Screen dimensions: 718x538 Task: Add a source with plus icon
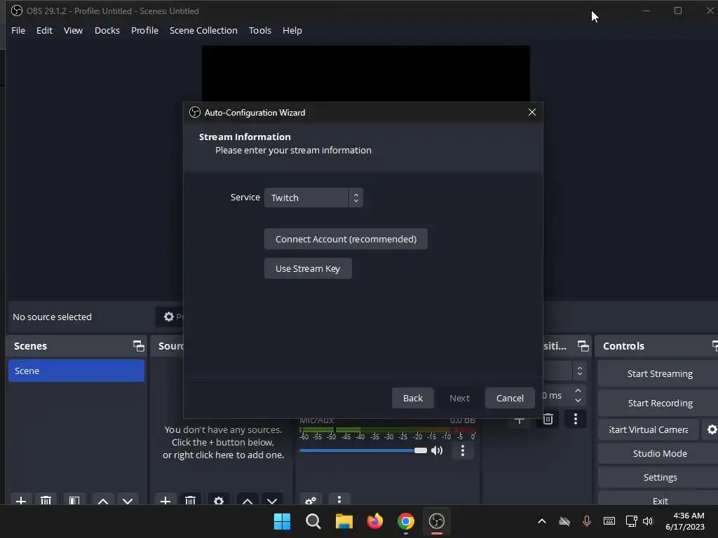click(x=165, y=501)
